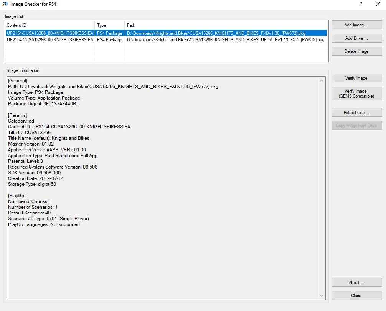The width and height of the screenshot is (386, 311).
Task: Click the Volume Type: Application Package line
Action: pyautogui.click(x=44, y=98)
